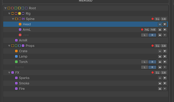Image resolution: width=174 pixels, height=102 pixels.
Task: Move Smoke item up
Action: (x=160, y=83)
